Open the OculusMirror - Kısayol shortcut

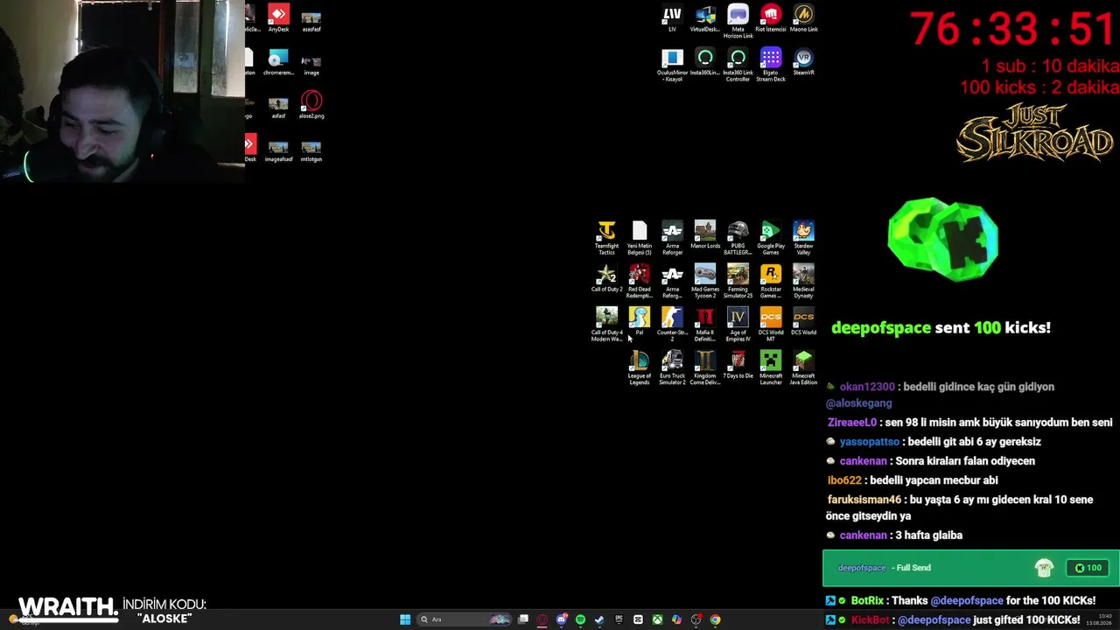click(x=672, y=65)
